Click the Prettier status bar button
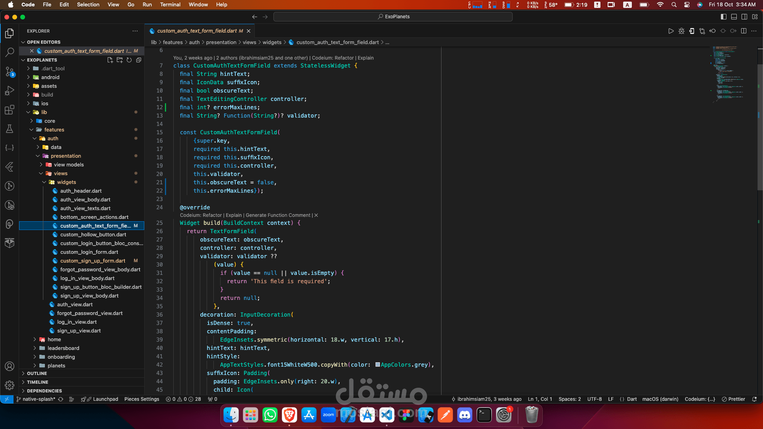Screen dimensions: 763x429 [x=734, y=399]
